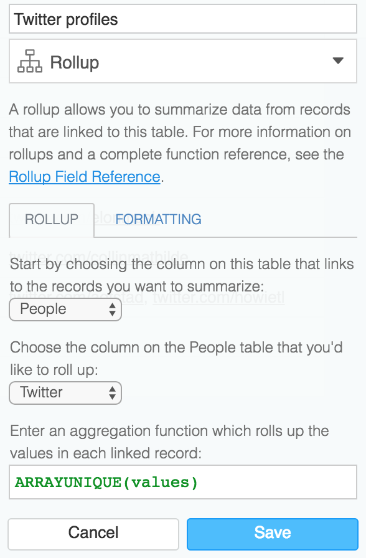This screenshot has height=558, width=366.
Task: Open the faint twitter.com/collinmathilde link
Action: [98, 256]
